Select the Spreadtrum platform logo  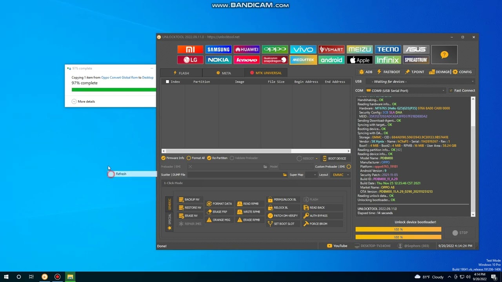coord(416,60)
